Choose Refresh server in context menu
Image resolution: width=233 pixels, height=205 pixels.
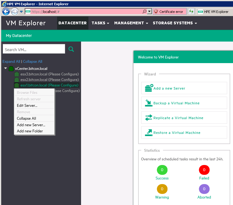pyautogui.click(x=34, y=99)
